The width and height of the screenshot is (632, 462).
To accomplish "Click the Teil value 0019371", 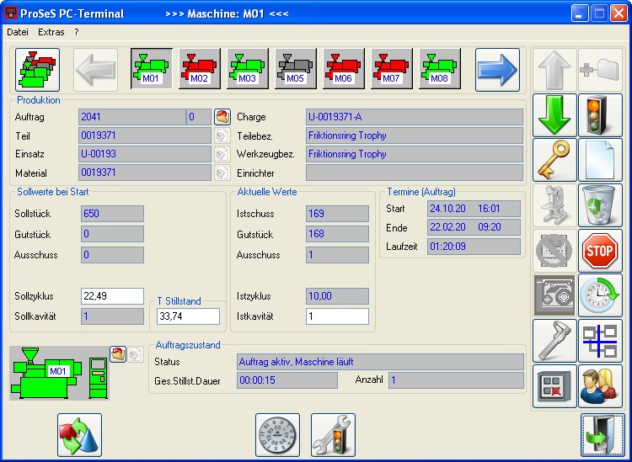I will 145,135.
